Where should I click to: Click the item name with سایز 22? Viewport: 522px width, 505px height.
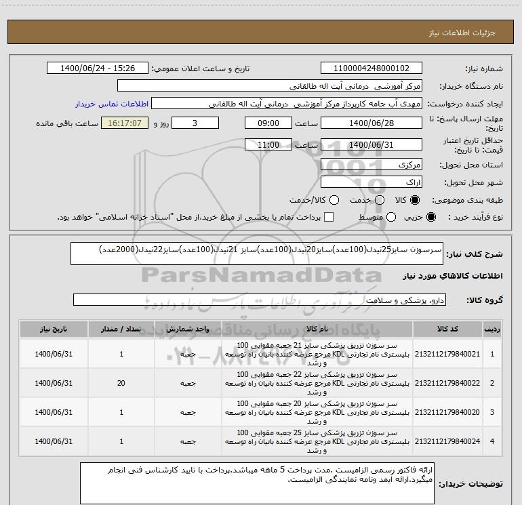(x=317, y=383)
